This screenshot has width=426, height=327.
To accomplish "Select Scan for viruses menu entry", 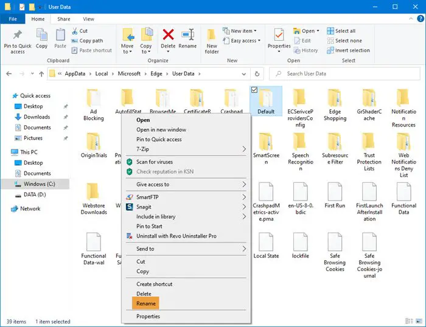I will coord(154,162).
